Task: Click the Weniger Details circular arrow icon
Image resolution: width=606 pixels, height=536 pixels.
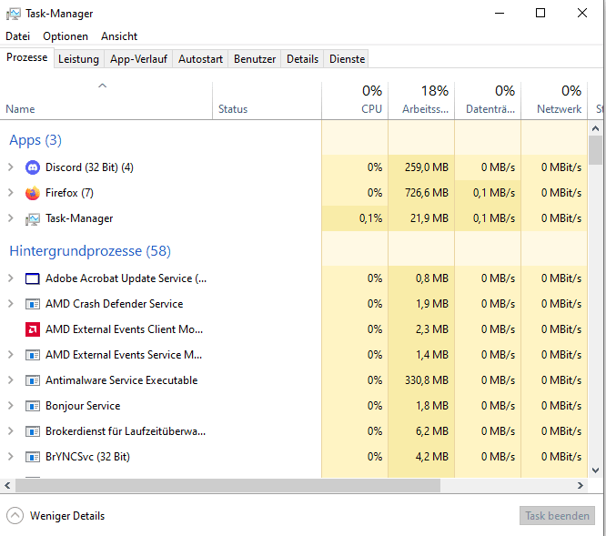Action: [15, 516]
